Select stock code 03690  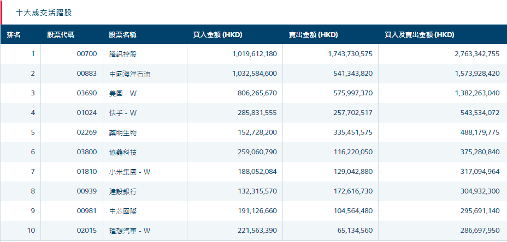pyautogui.click(x=87, y=93)
